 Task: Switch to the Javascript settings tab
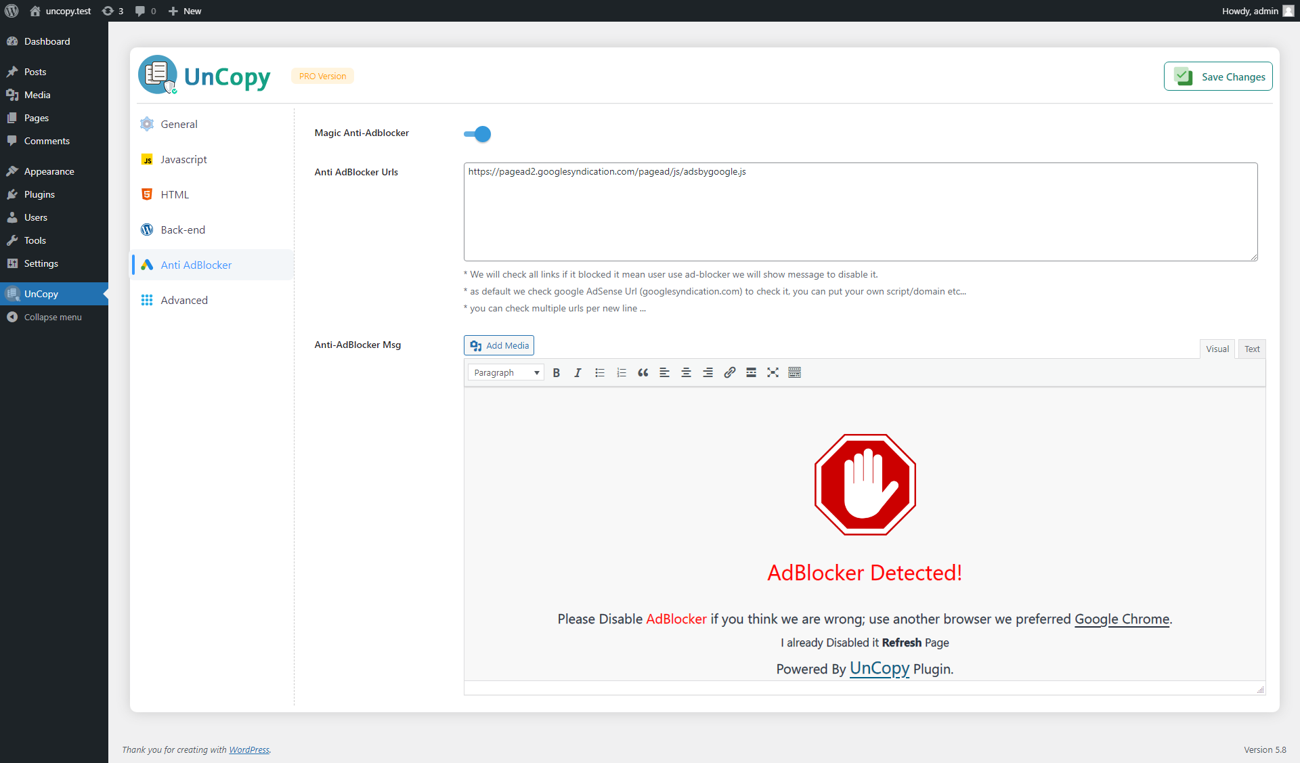coord(213,159)
